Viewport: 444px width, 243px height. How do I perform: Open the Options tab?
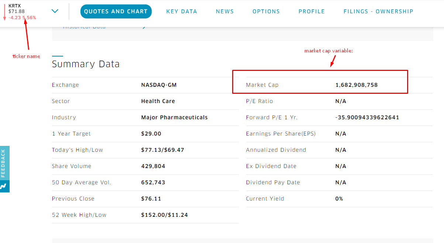pos(266,11)
